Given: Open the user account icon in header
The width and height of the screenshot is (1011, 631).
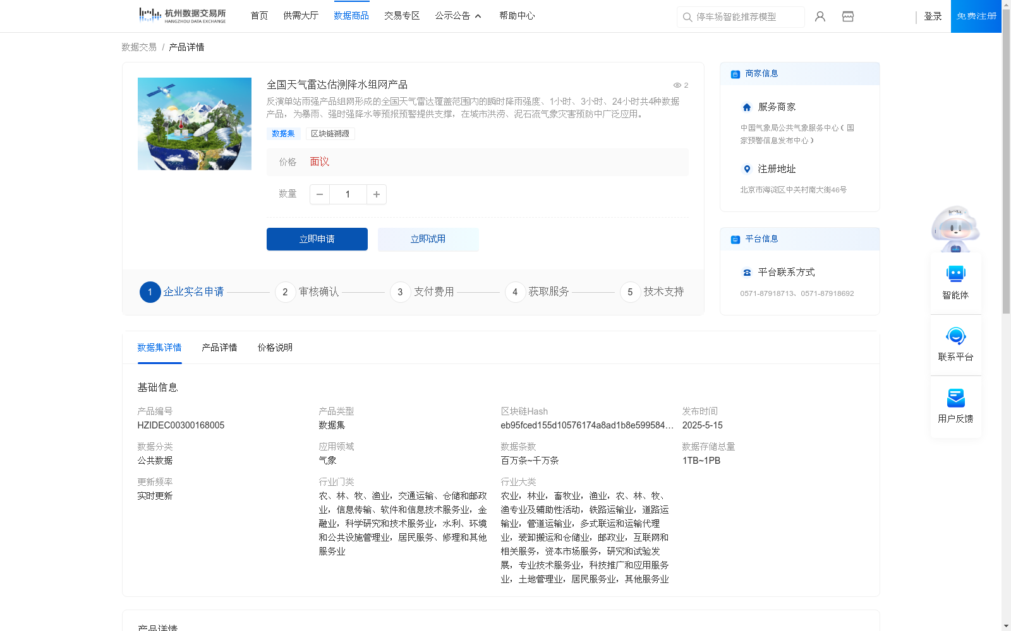Looking at the screenshot, I should (x=820, y=16).
